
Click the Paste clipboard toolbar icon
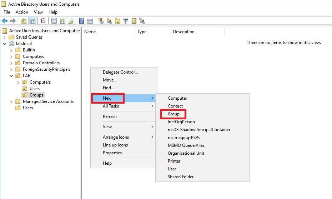click(43, 21)
